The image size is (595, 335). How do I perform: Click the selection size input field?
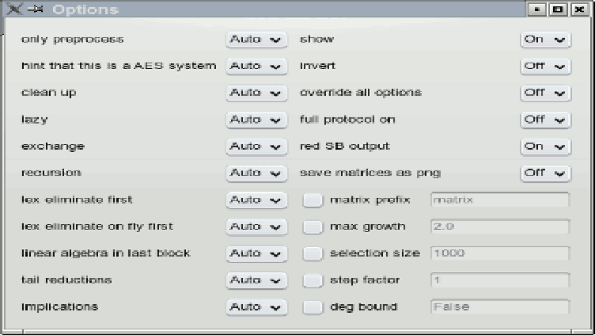pyautogui.click(x=500, y=253)
